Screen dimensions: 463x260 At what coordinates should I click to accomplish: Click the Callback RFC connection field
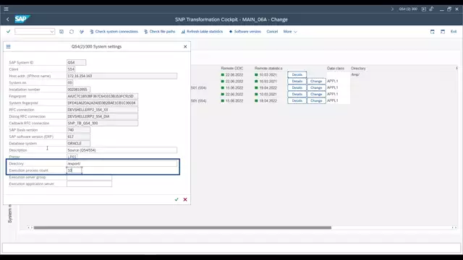click(x=103, y=123)
